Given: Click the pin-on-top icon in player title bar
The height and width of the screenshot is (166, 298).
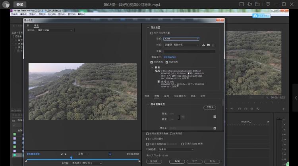Looking at the screenshot, I should 250,4.
